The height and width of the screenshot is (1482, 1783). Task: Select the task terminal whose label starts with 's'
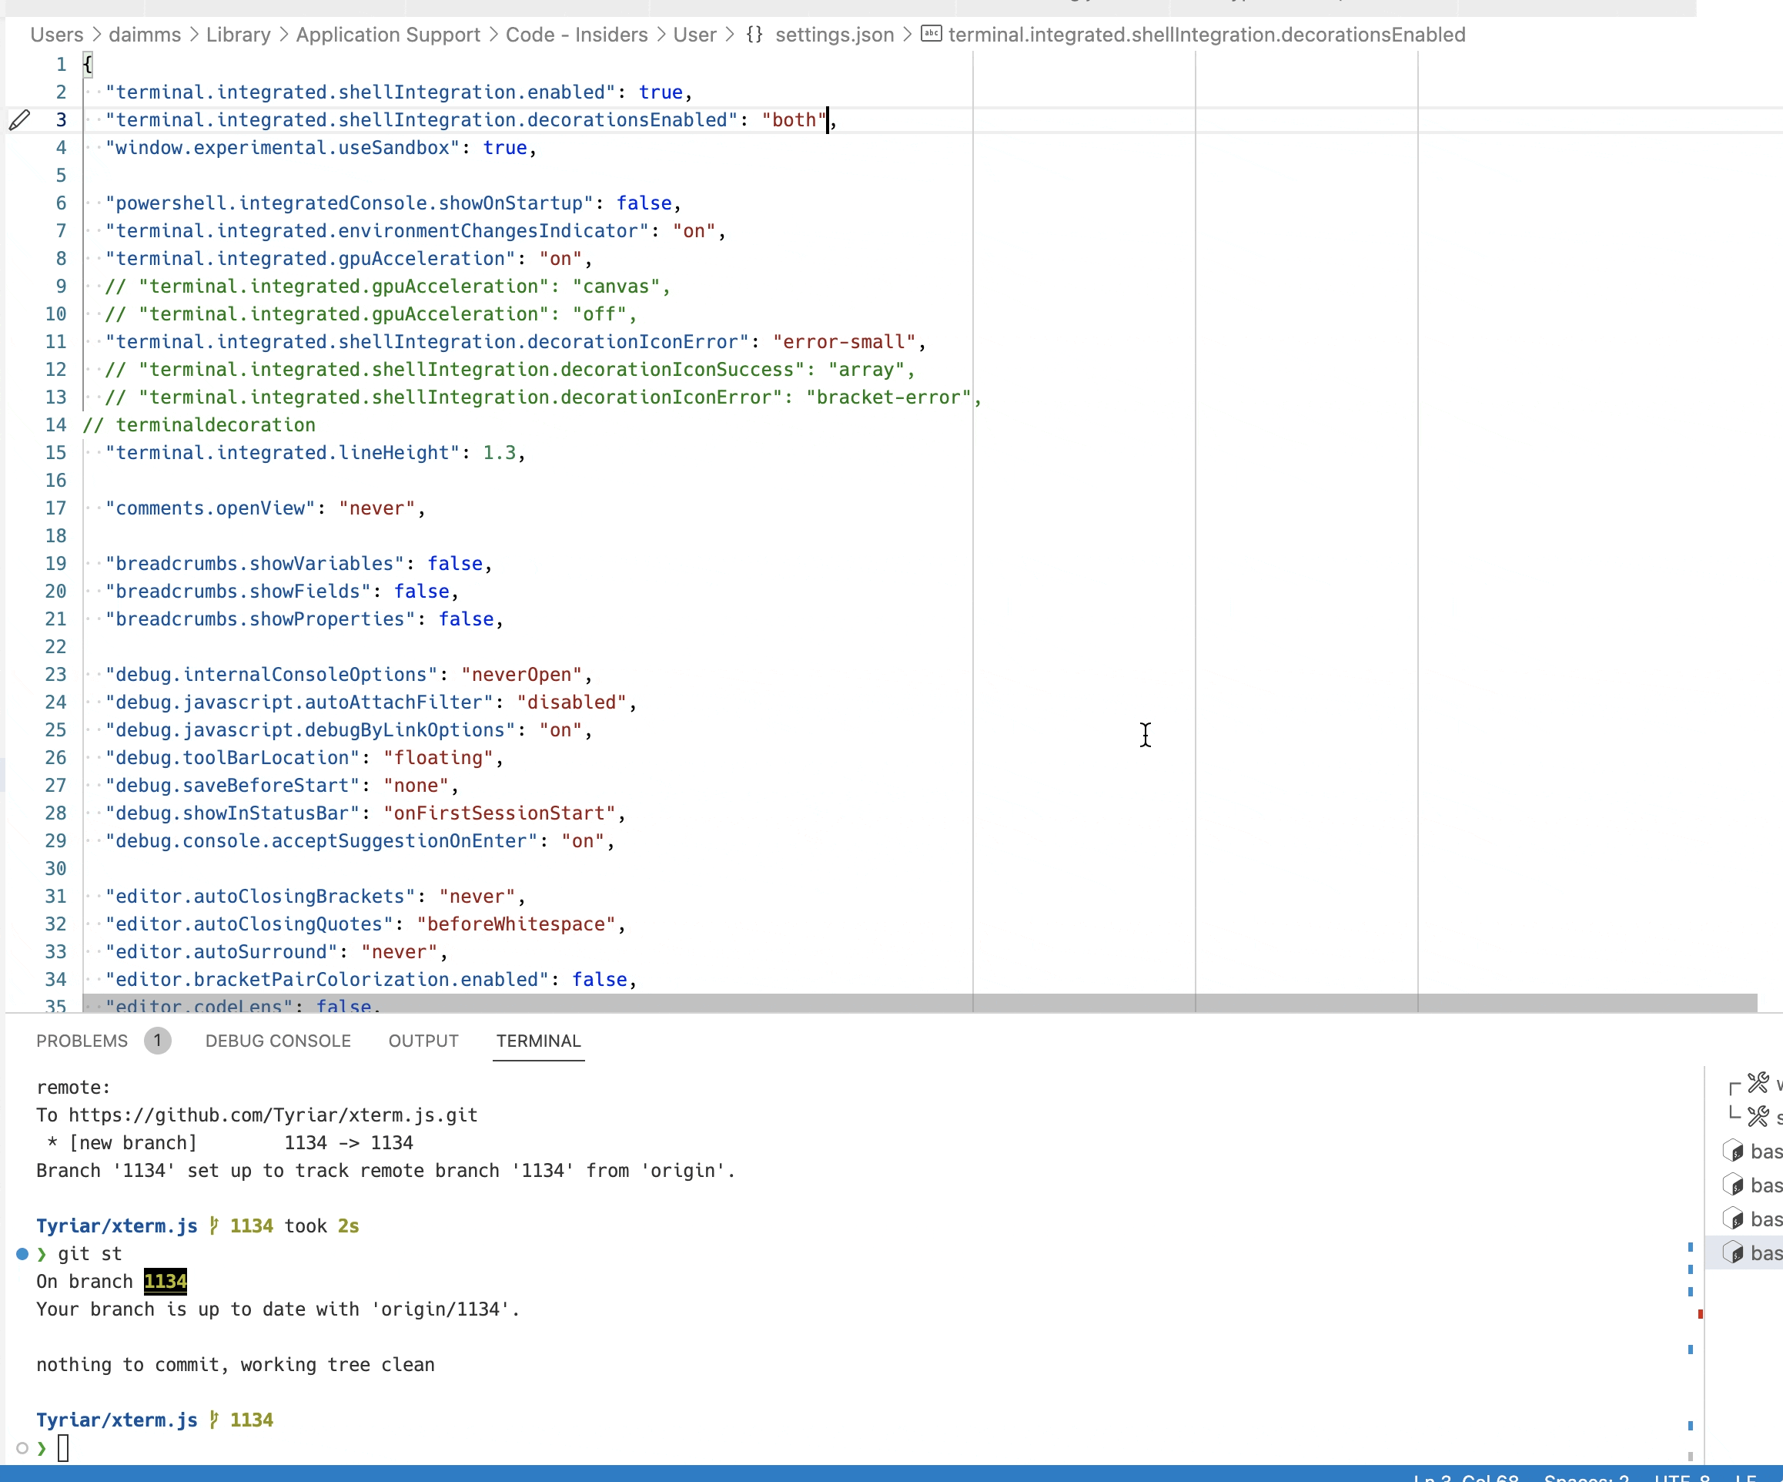click(1755, 1117)
